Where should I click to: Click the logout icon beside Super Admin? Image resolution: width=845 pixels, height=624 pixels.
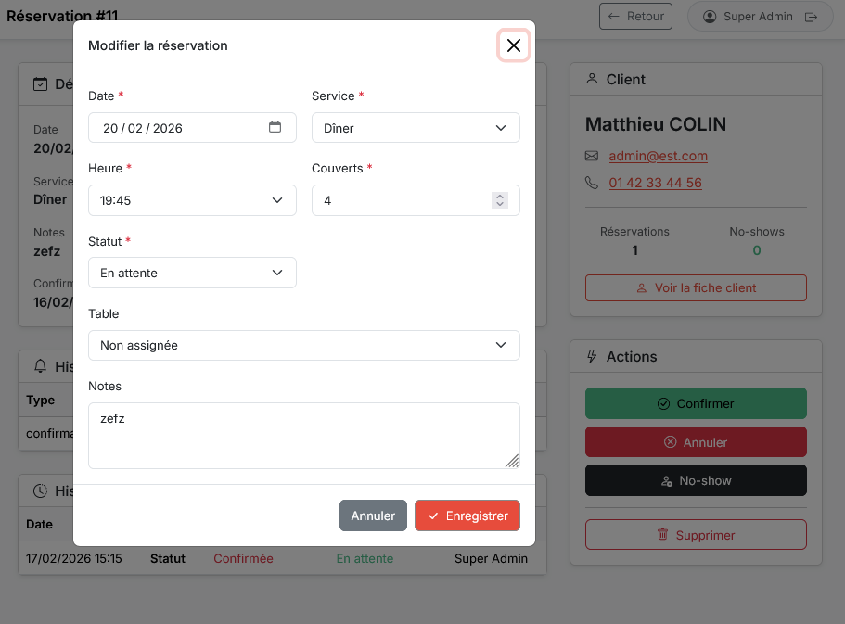[811, 17]
